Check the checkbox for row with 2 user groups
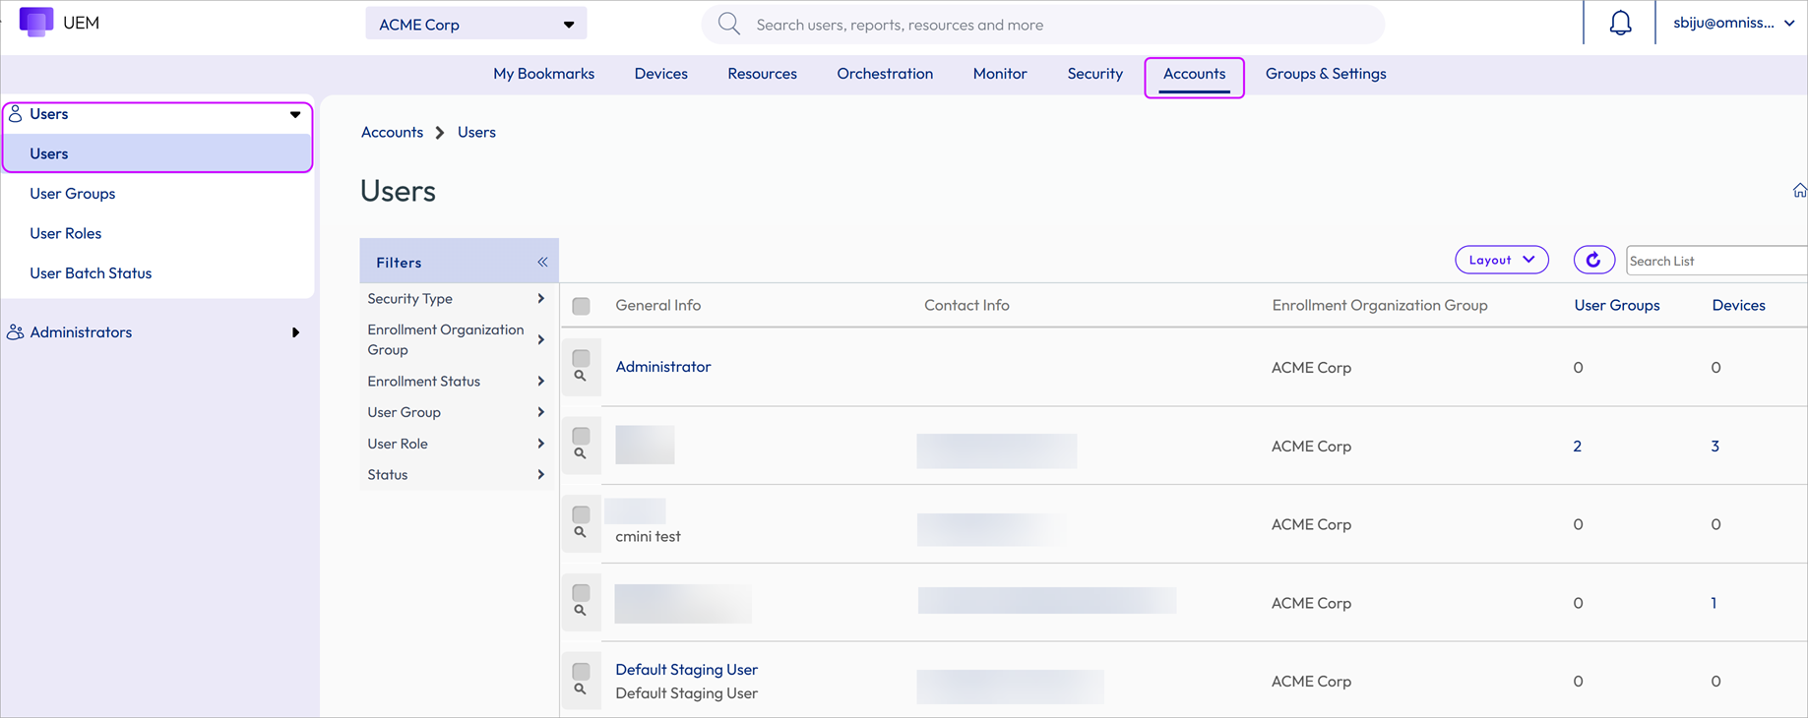This screenshot has width=1808, height=718. click(582, 436)
